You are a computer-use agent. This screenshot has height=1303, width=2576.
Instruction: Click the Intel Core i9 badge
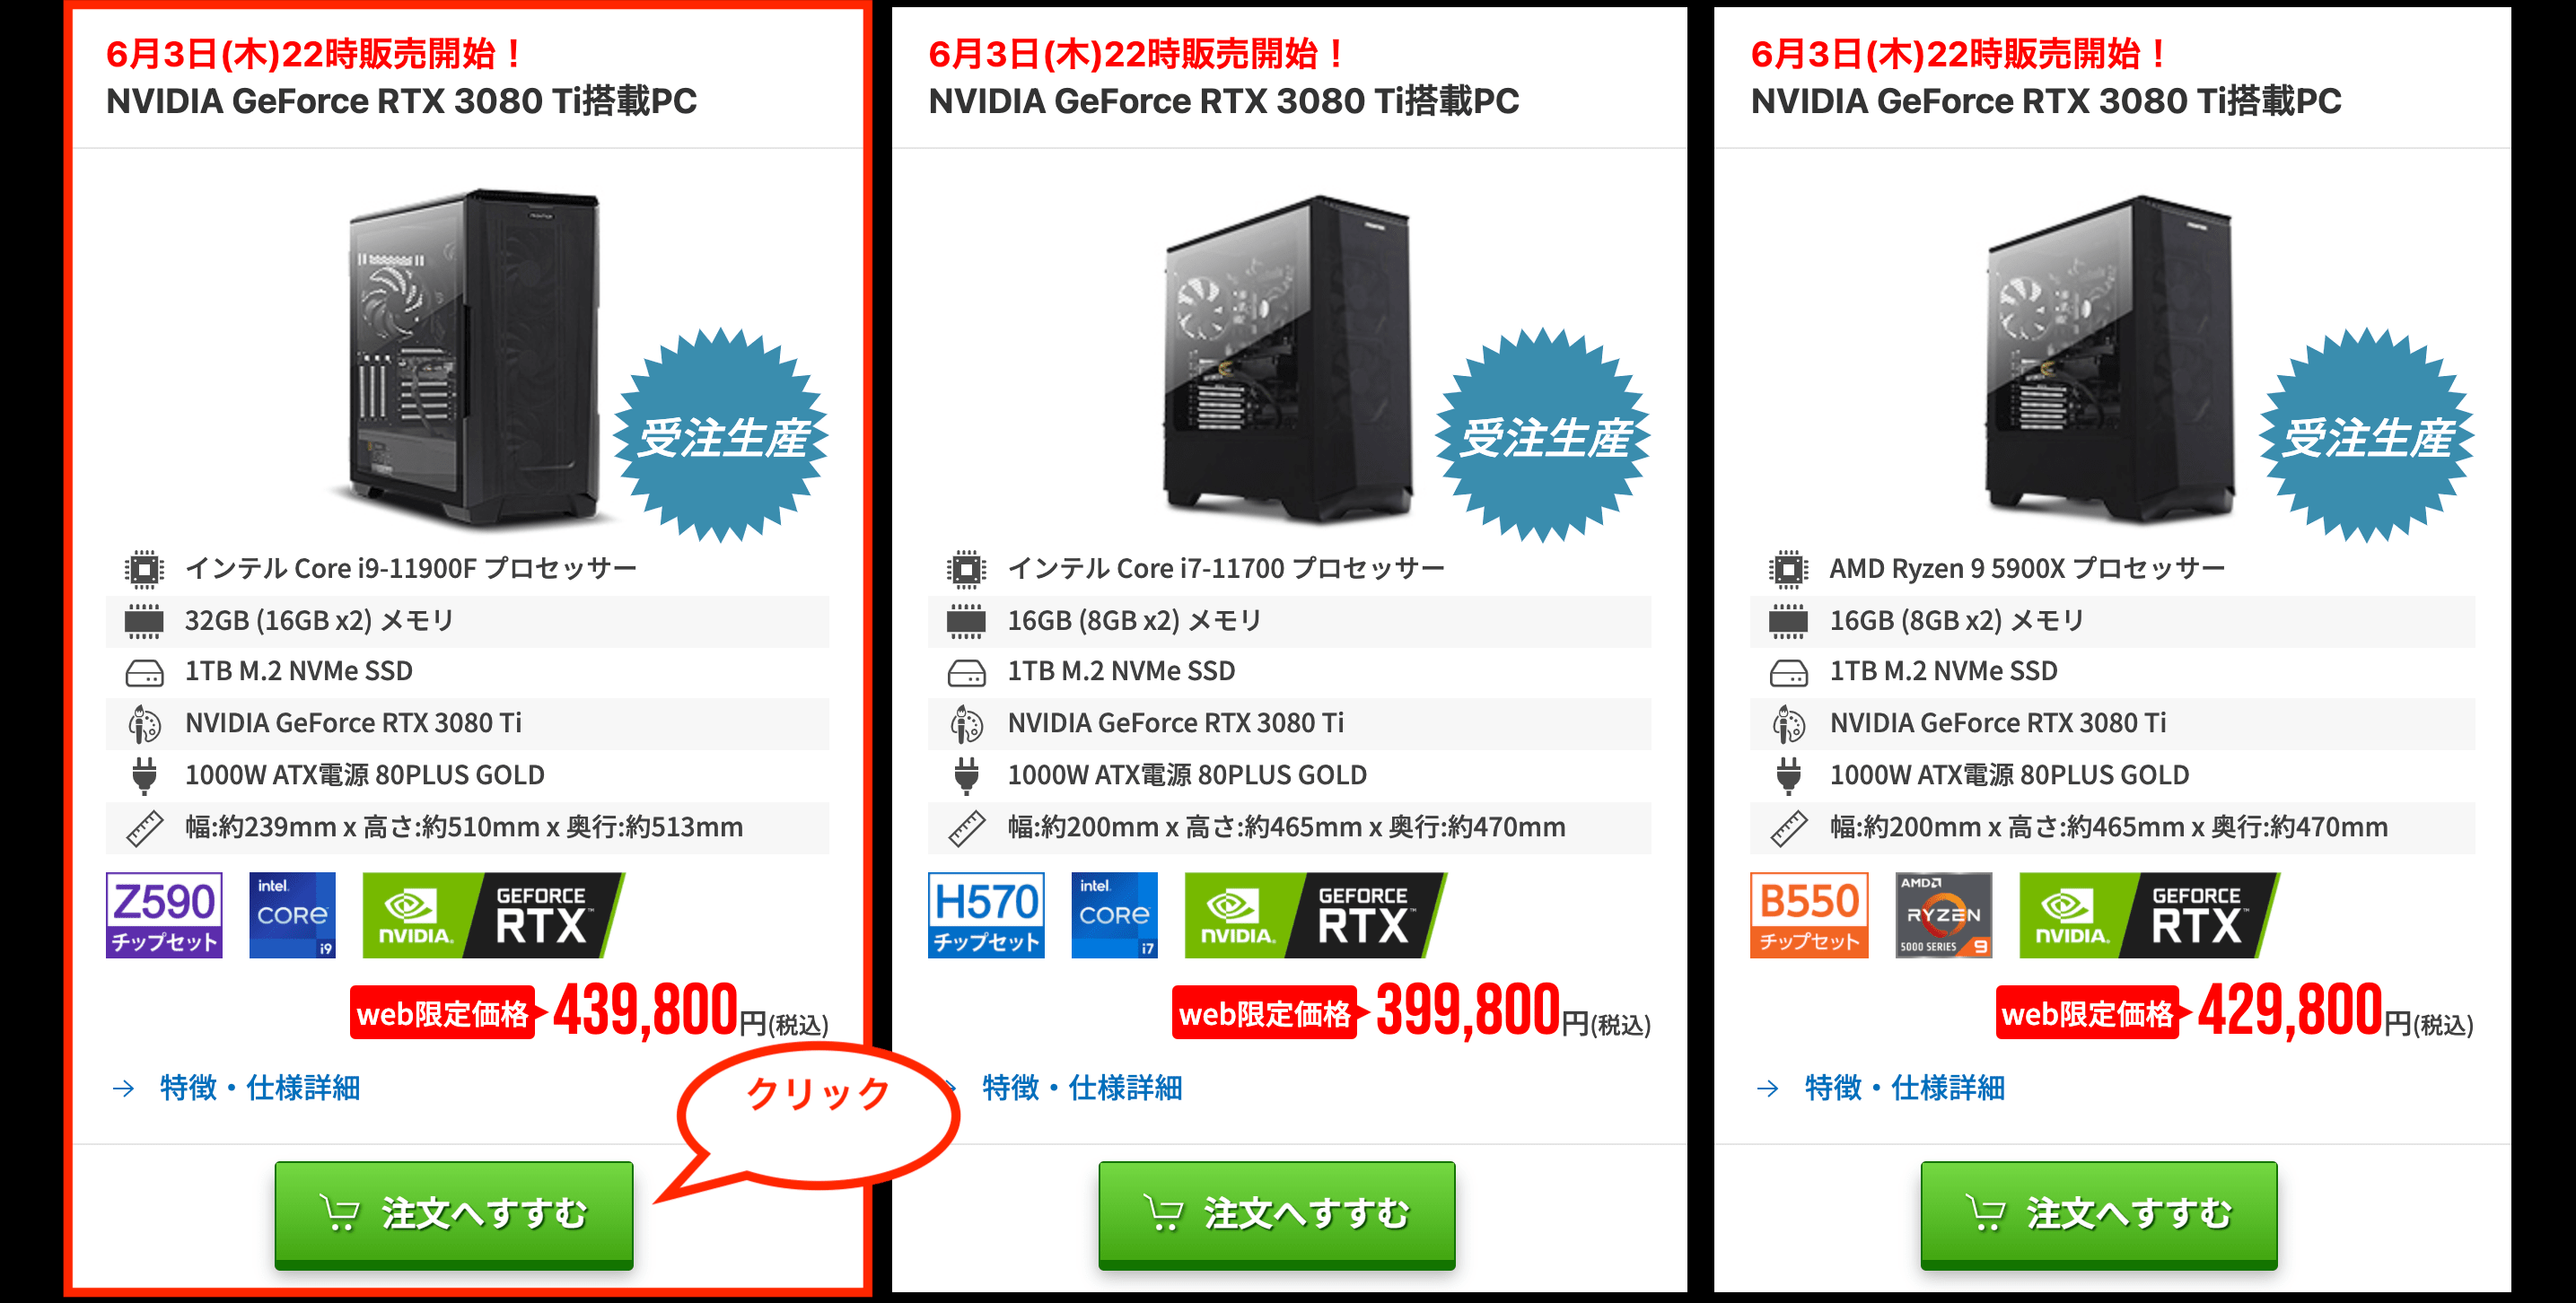tap(292, 915)
